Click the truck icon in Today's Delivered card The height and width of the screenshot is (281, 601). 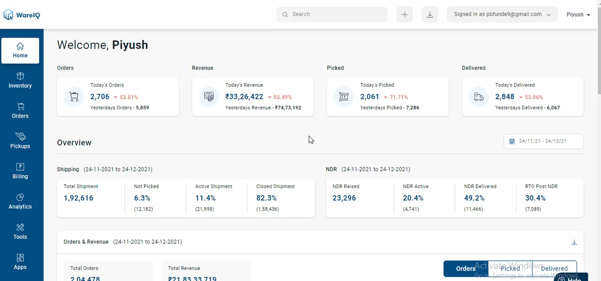point(479,97)
